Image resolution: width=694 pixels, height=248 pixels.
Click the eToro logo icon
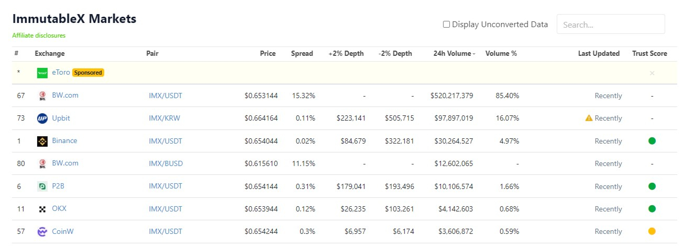point(42,73)
